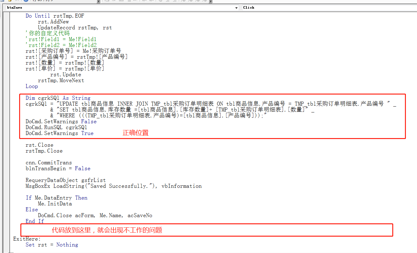Click comment line 'rst!Field2 = Me!Field2'
Image resolution: width=417 pixels, height=253 pixels.
pyautogui.click(x=61, y=45)
